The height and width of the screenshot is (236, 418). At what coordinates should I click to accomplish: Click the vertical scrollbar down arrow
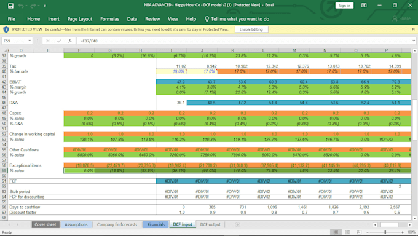pos(414,218)
